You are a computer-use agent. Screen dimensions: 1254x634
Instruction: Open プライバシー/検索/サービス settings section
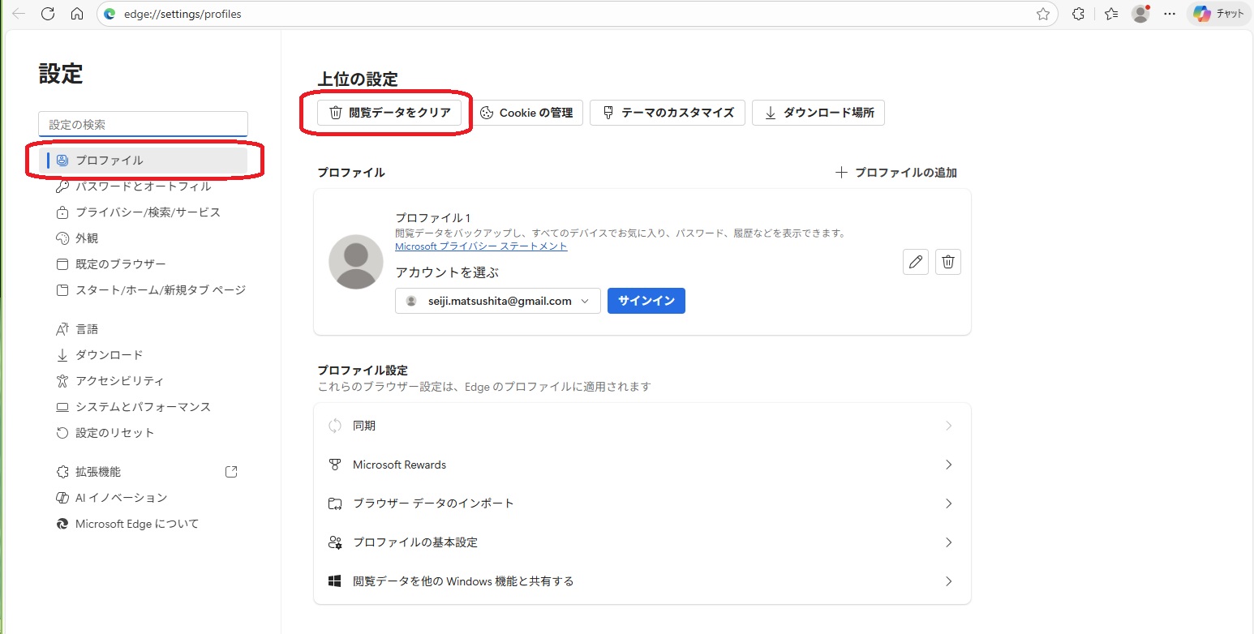[148, 212]
